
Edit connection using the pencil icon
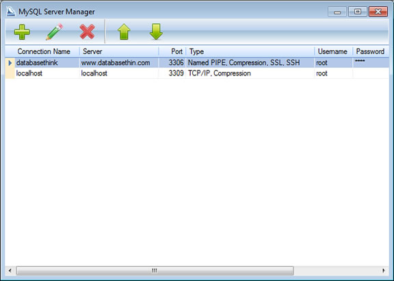tap(54, 32)
